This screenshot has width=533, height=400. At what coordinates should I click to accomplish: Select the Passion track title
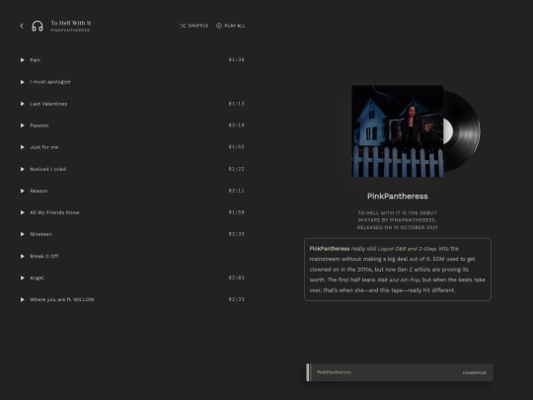pos(39,125)
